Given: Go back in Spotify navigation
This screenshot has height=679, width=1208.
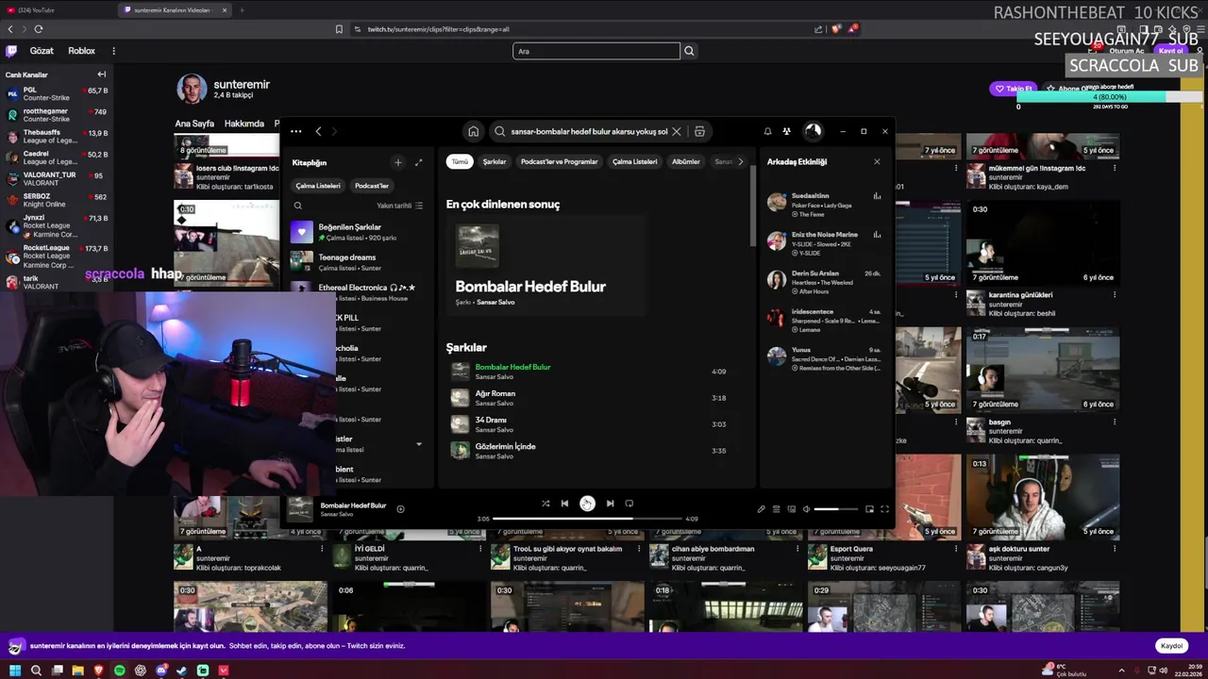Looking at the screenshot, I should click(318, 132).
